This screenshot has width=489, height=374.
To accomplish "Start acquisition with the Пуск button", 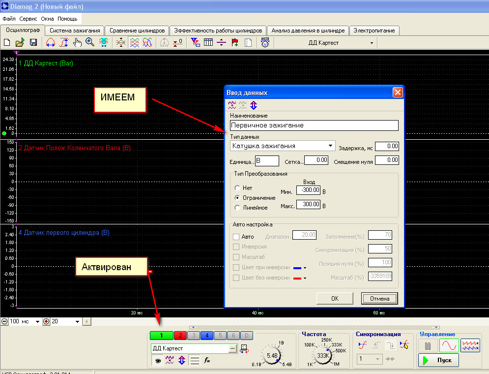I will (438, 360).
